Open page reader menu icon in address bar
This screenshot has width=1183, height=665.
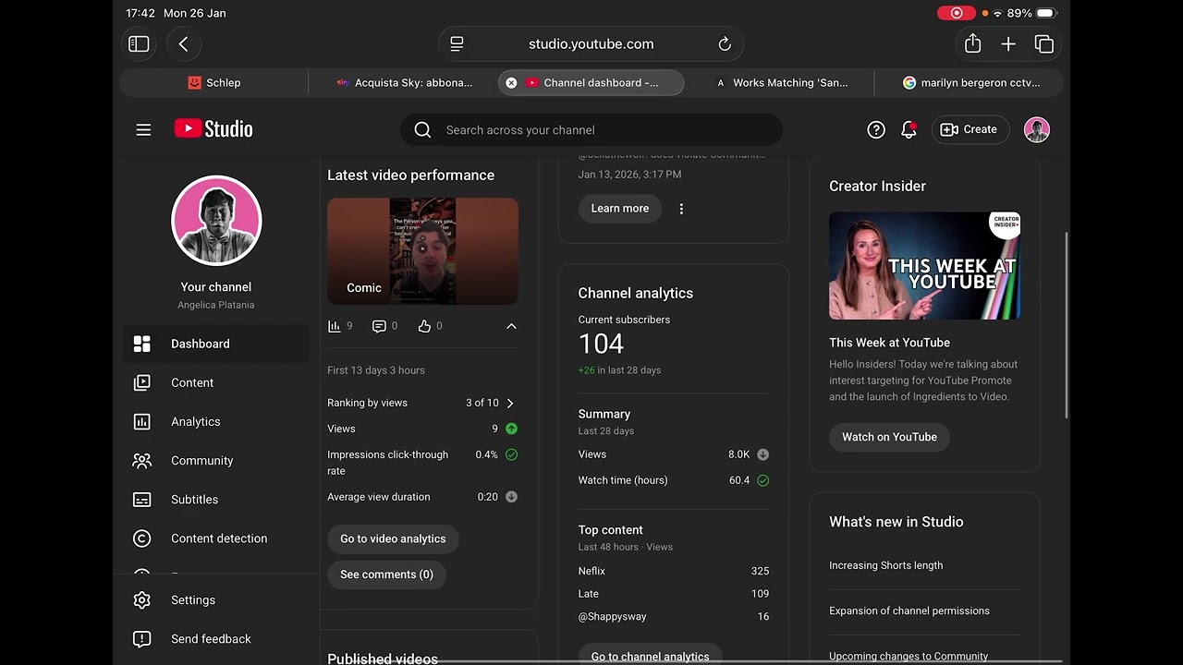point(457,43)
